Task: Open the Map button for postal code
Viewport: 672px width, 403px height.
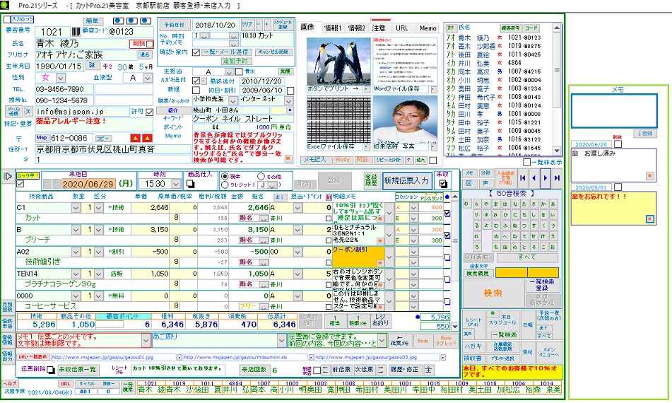Action: tap(41, 138)
